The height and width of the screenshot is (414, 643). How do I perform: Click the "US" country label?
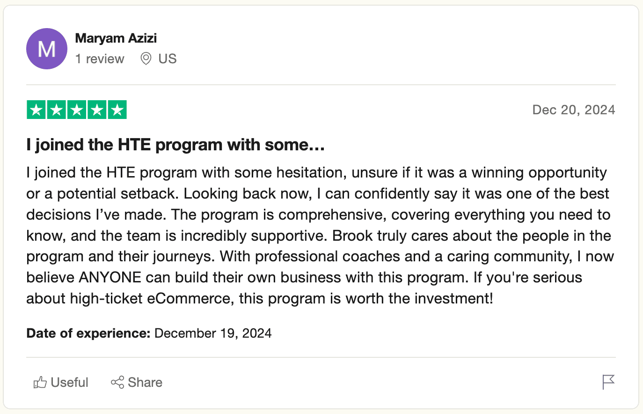167,59
